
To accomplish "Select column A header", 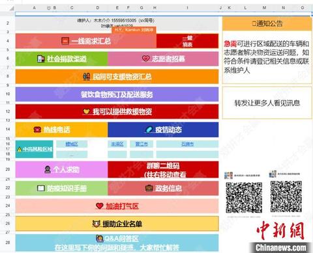I will 34,8.
